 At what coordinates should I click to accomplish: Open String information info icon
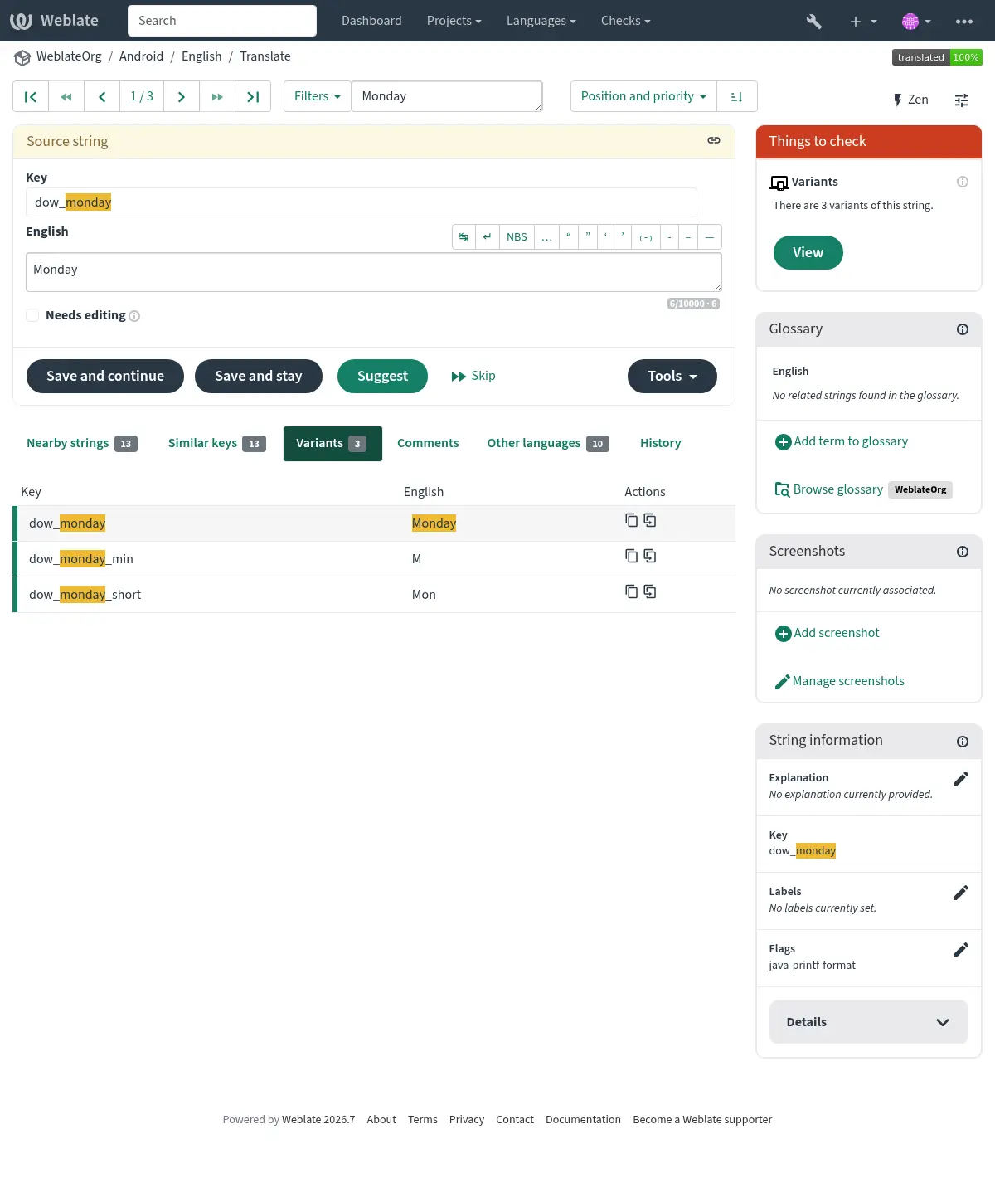963,742
